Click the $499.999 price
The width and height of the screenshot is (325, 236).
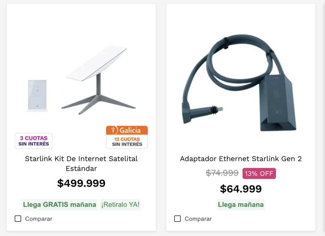81,183
